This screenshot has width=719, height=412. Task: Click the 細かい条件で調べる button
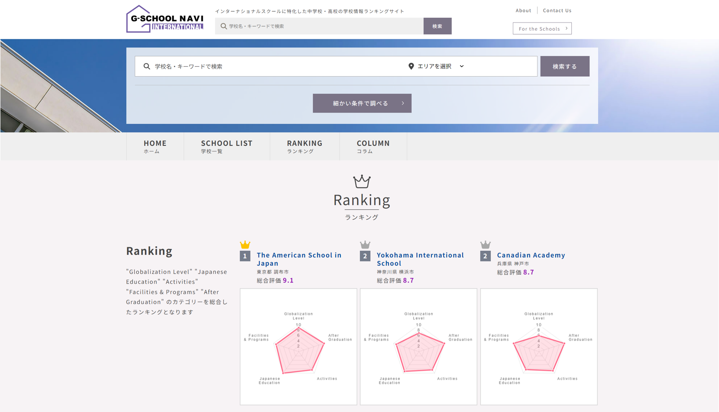tap(362, 103)
